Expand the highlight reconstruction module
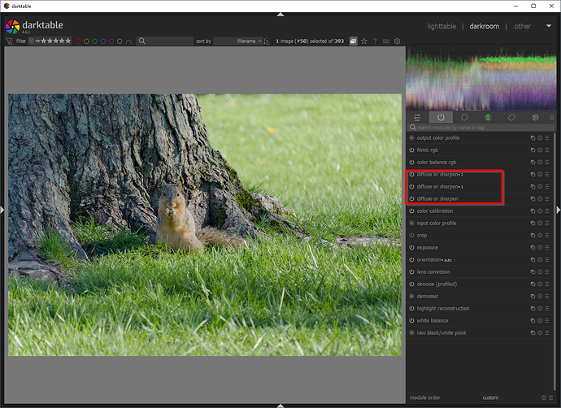 coord(443,308)
